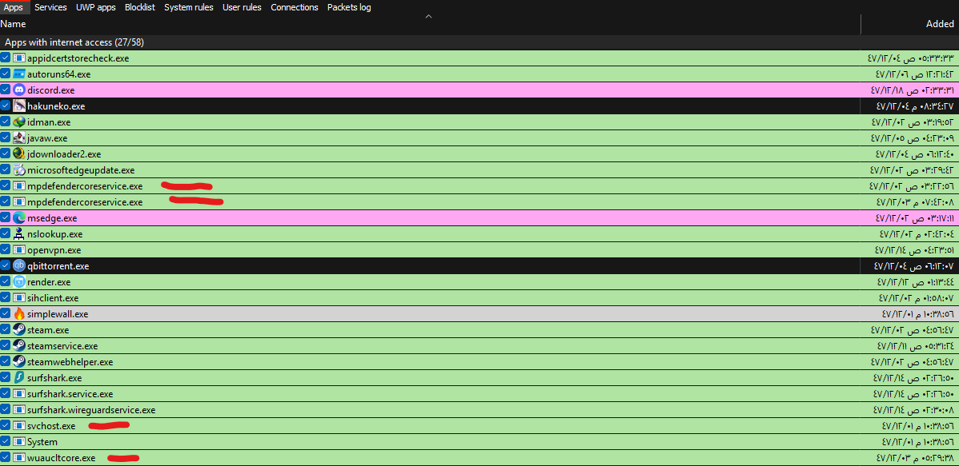The height and width of the screenshot is (466, 959).
Task: Select the surfshark.wireguardservice.exe name
Action: tap(91, 410)
